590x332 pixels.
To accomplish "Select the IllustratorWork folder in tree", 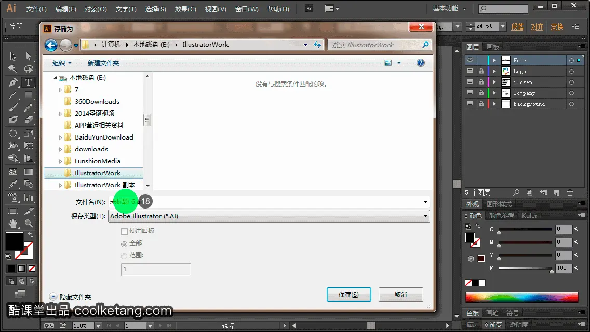I will [x=93, y=173].
